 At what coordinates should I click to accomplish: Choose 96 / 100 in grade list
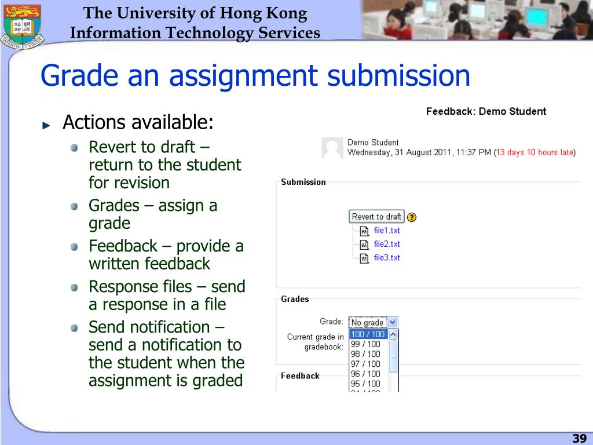pyautogui.click(x=368, y=374)
